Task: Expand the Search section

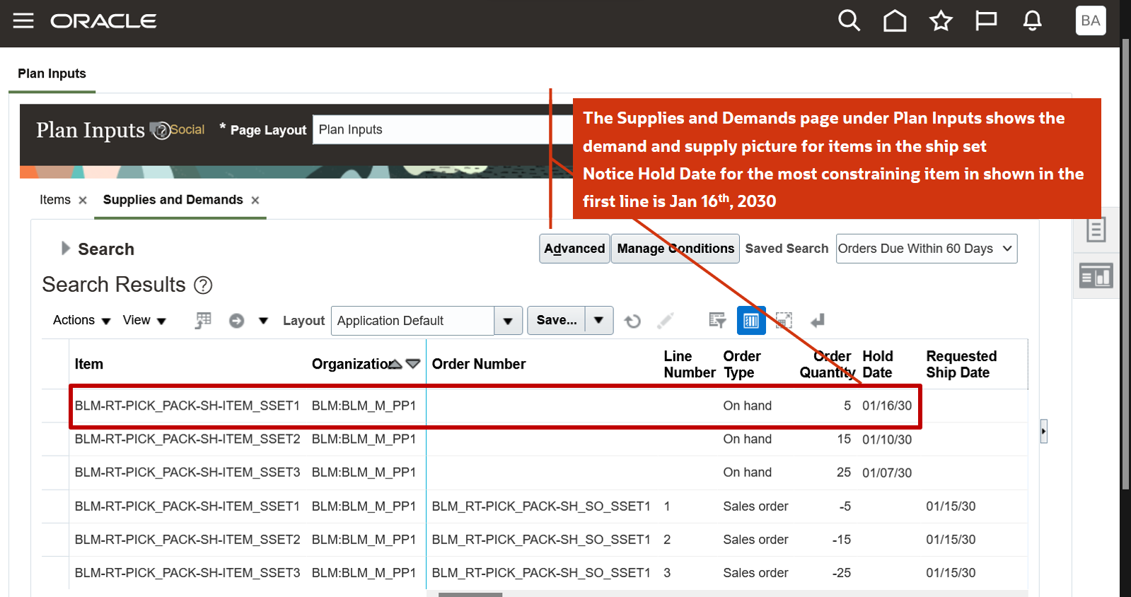Action: [66, 248]
